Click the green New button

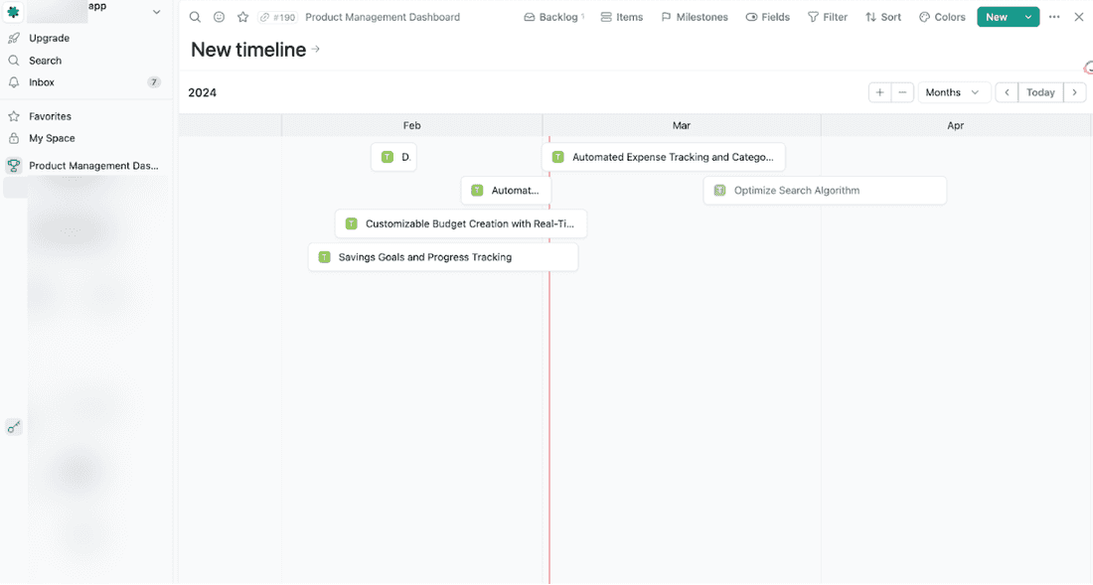pos(996,17)
